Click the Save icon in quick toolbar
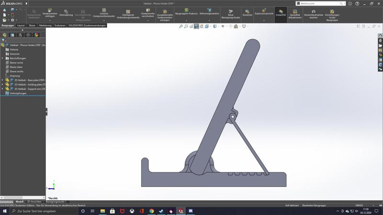 (x=12, y=10)
